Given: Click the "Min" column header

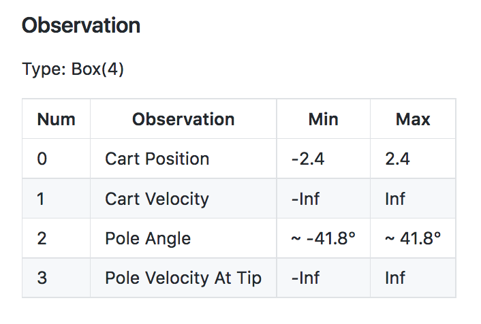Looking at the screenshot, I should pos(323,120).
